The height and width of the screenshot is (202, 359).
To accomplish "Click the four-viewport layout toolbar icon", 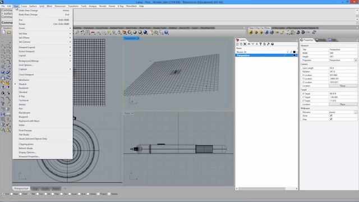I will pyautogui.click(x=88, y=33).
